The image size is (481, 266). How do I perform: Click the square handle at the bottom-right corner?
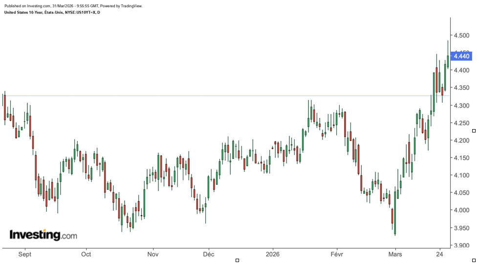474,260
